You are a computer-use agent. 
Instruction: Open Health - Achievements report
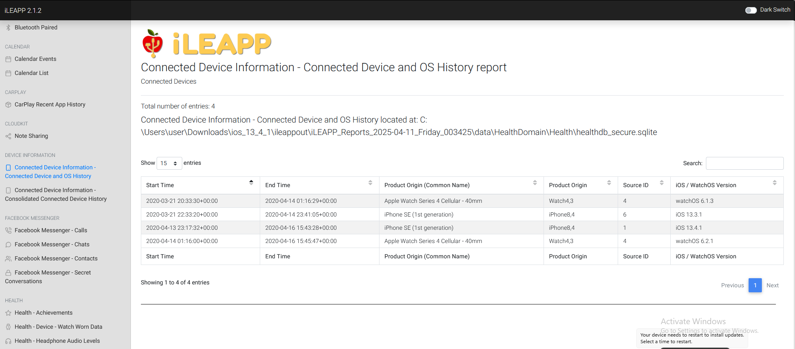(43, 313)
